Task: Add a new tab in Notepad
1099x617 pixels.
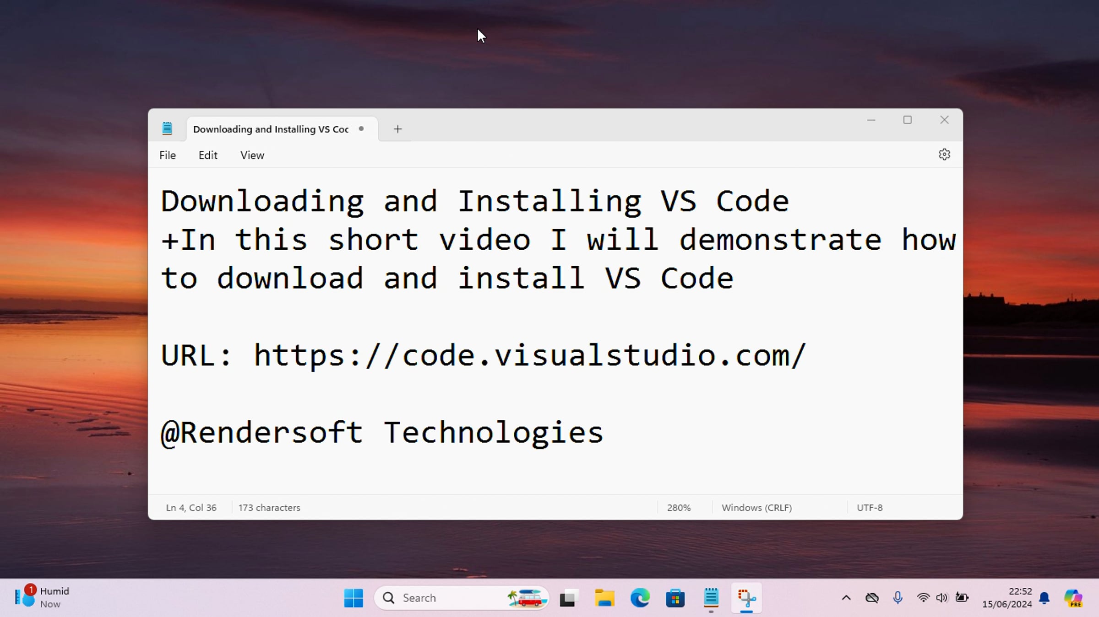Action: click(397, 129)
